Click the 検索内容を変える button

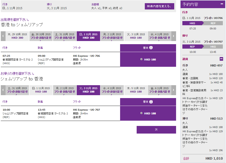click(x=159, y=6)
